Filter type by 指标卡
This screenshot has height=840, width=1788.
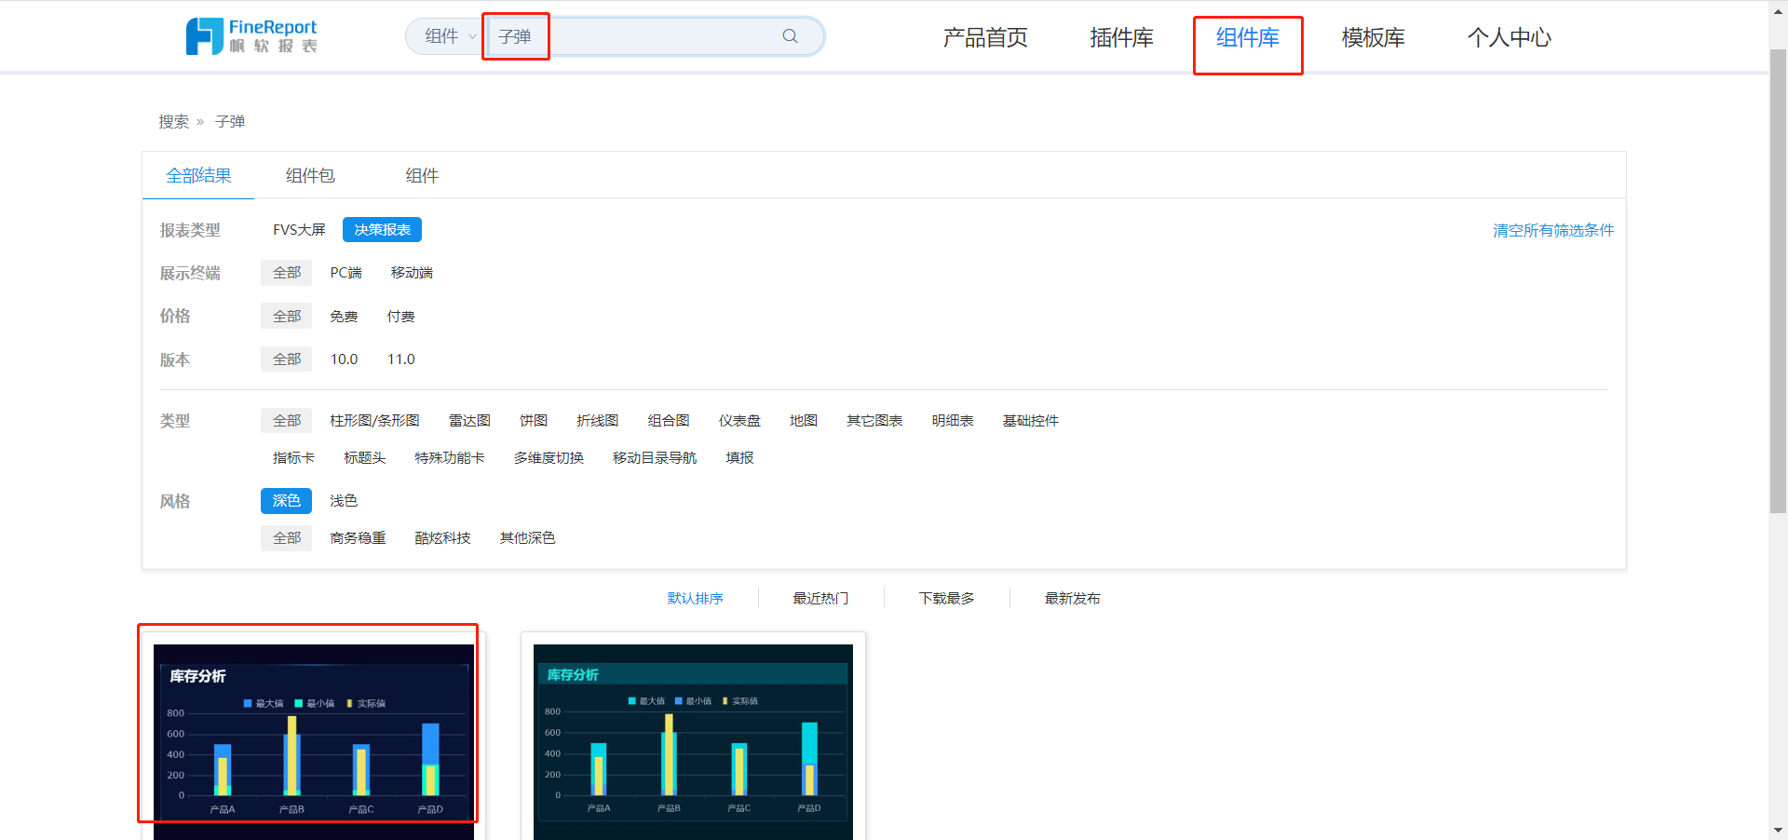[x=293, y=458]
